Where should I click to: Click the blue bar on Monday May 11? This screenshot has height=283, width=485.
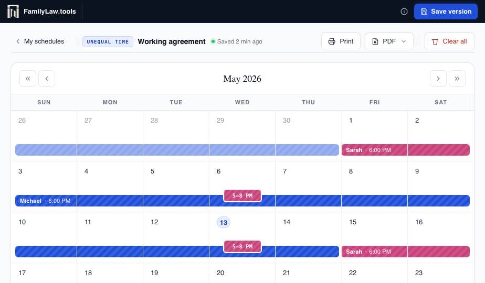click(110, 252)
